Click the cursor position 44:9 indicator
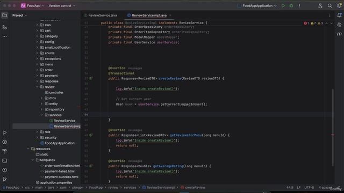 pyautogui.click(x=290, y=188)
